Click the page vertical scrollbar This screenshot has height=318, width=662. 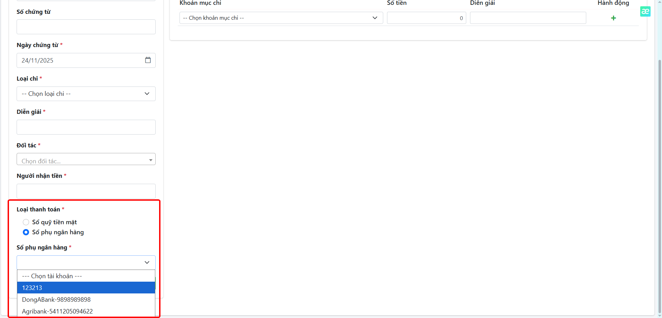coord(660,173)
